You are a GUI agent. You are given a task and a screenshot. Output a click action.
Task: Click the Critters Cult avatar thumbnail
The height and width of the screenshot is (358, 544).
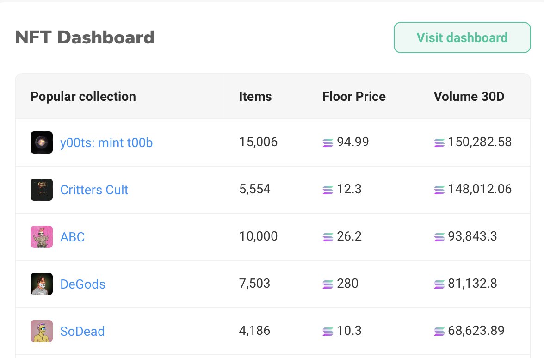click(42, 190)
